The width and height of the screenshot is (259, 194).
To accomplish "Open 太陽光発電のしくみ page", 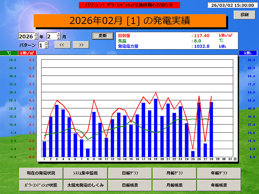I will [86, 185].
